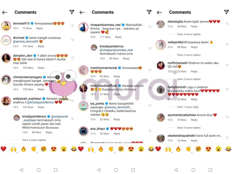
Task: Insert laughing-crying emoji in right emoji bar
Action: (x=229, y=149)
